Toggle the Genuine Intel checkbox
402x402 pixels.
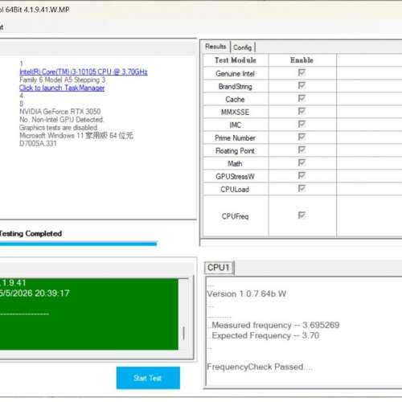[301, 72]
